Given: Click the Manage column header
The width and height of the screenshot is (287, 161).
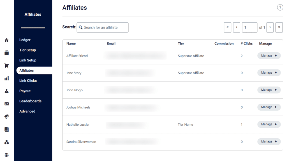Looking at the screenshot, I should tap(265, 44).
